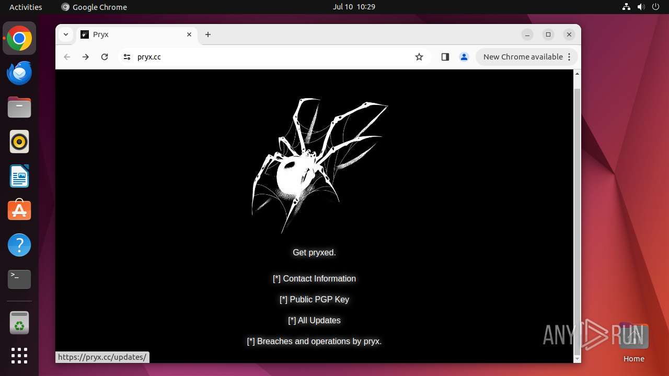Screen dimensions: 669x376
Task: Open Google Chrome from the dock
Action: 19,39
